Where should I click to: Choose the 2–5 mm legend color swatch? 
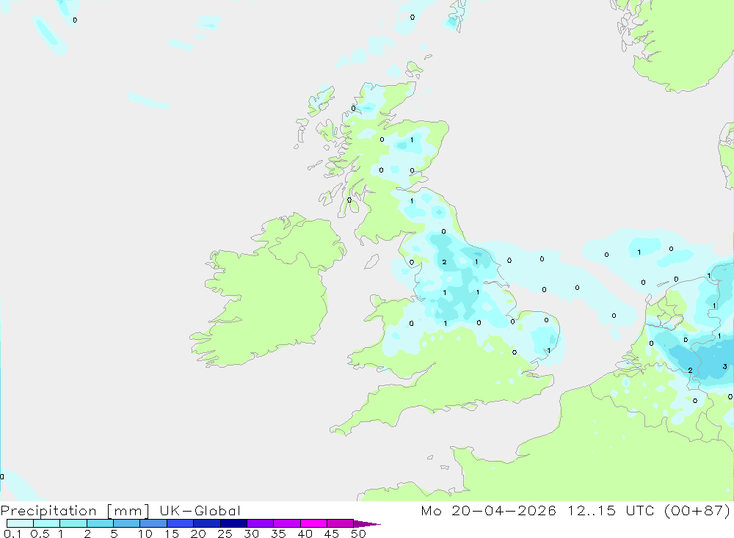click(x=100, y=523)
